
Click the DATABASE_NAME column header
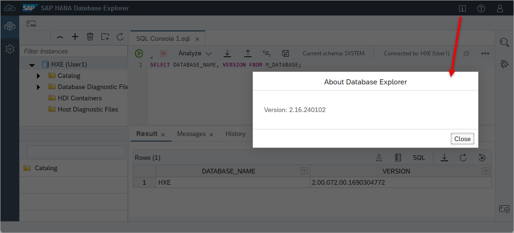228,171
